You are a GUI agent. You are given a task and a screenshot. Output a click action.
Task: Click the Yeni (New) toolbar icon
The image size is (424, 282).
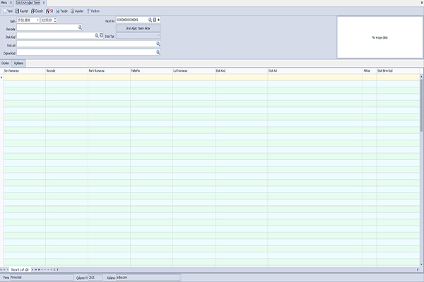[x=4, y=11]
